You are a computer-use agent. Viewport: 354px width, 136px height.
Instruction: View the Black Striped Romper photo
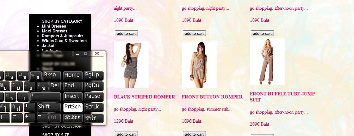click(131, 65)
